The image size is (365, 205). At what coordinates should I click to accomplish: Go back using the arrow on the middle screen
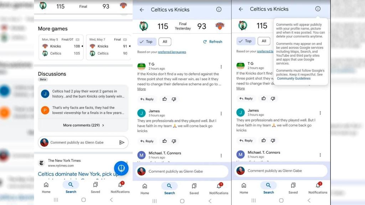[x=142, y=10]
